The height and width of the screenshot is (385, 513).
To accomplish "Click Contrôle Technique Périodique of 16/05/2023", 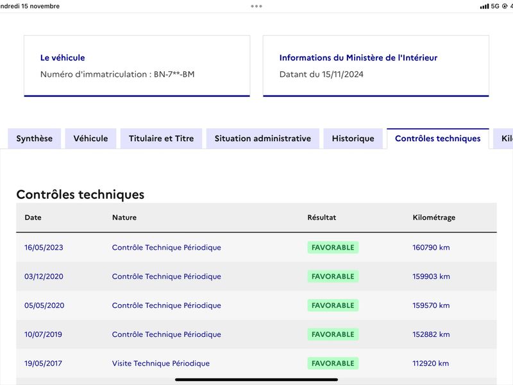I will coord(167,248).
